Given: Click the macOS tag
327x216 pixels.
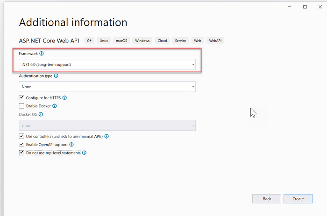Looking at the screenshot, I should pos(121,41).
